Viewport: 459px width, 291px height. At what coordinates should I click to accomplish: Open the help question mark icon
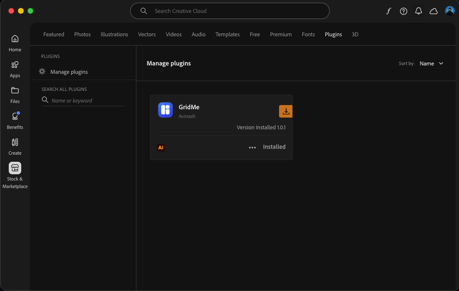tap(403, 11)
